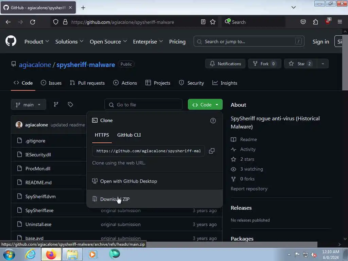Switch to the Pull requests tab
Screen dimensions: 348x261
click(x=87, y=83)
